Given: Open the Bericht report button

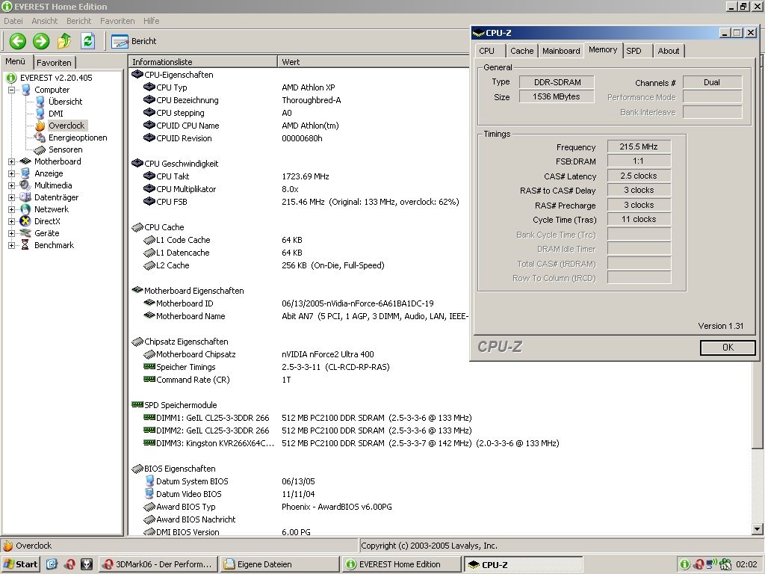Looking at the screenshot, I should 134,41.
